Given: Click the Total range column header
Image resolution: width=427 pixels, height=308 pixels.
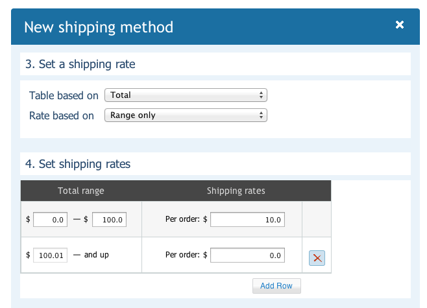Looking at the screenshot, I should [x=81, y=191].
